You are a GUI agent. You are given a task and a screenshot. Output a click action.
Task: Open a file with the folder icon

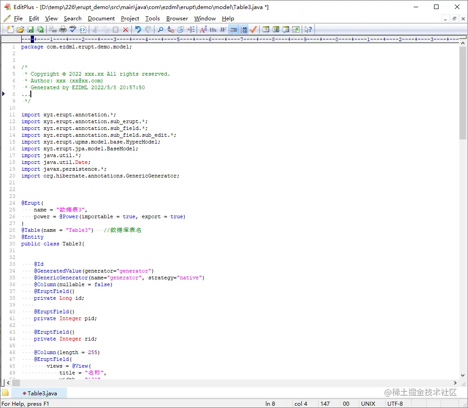(20, 29)
